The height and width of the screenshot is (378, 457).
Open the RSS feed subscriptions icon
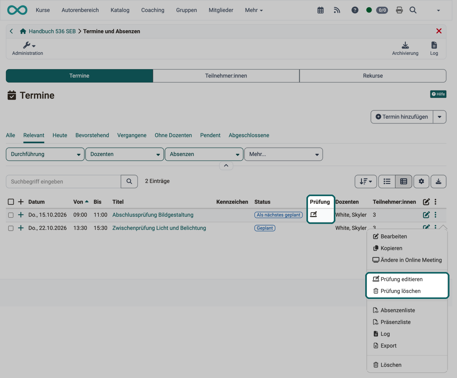tap(337, 10)
